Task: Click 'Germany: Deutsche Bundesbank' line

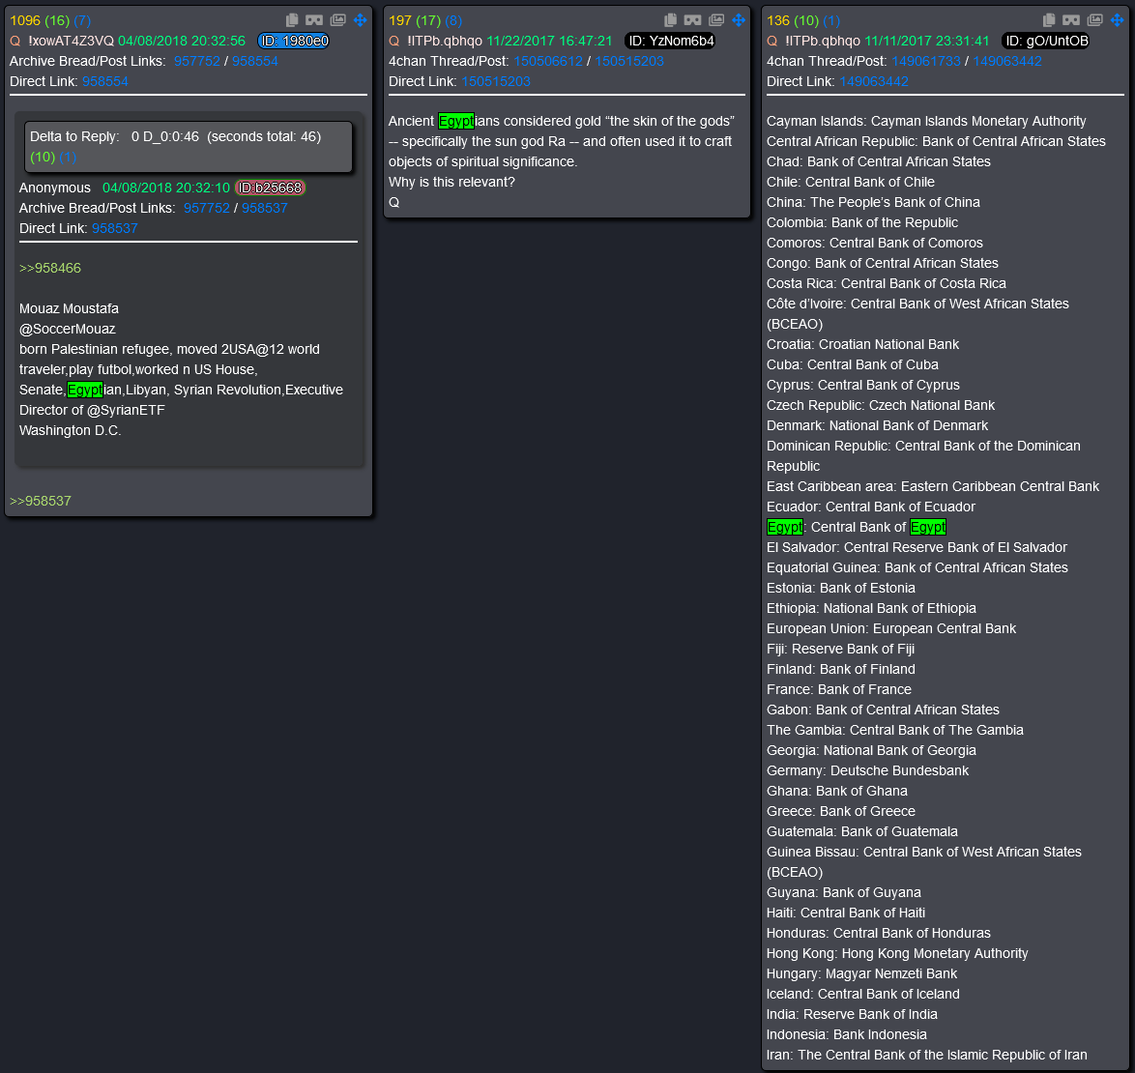Action: click(867, 771)
